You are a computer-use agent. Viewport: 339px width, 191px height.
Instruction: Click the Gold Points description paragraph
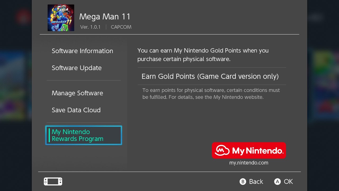click(203, 55)
